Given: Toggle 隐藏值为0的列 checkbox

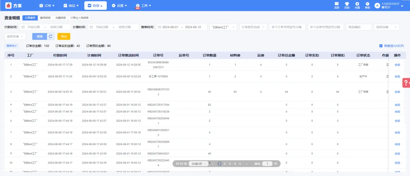Looking at the screenshot, I should coord(381,46).
